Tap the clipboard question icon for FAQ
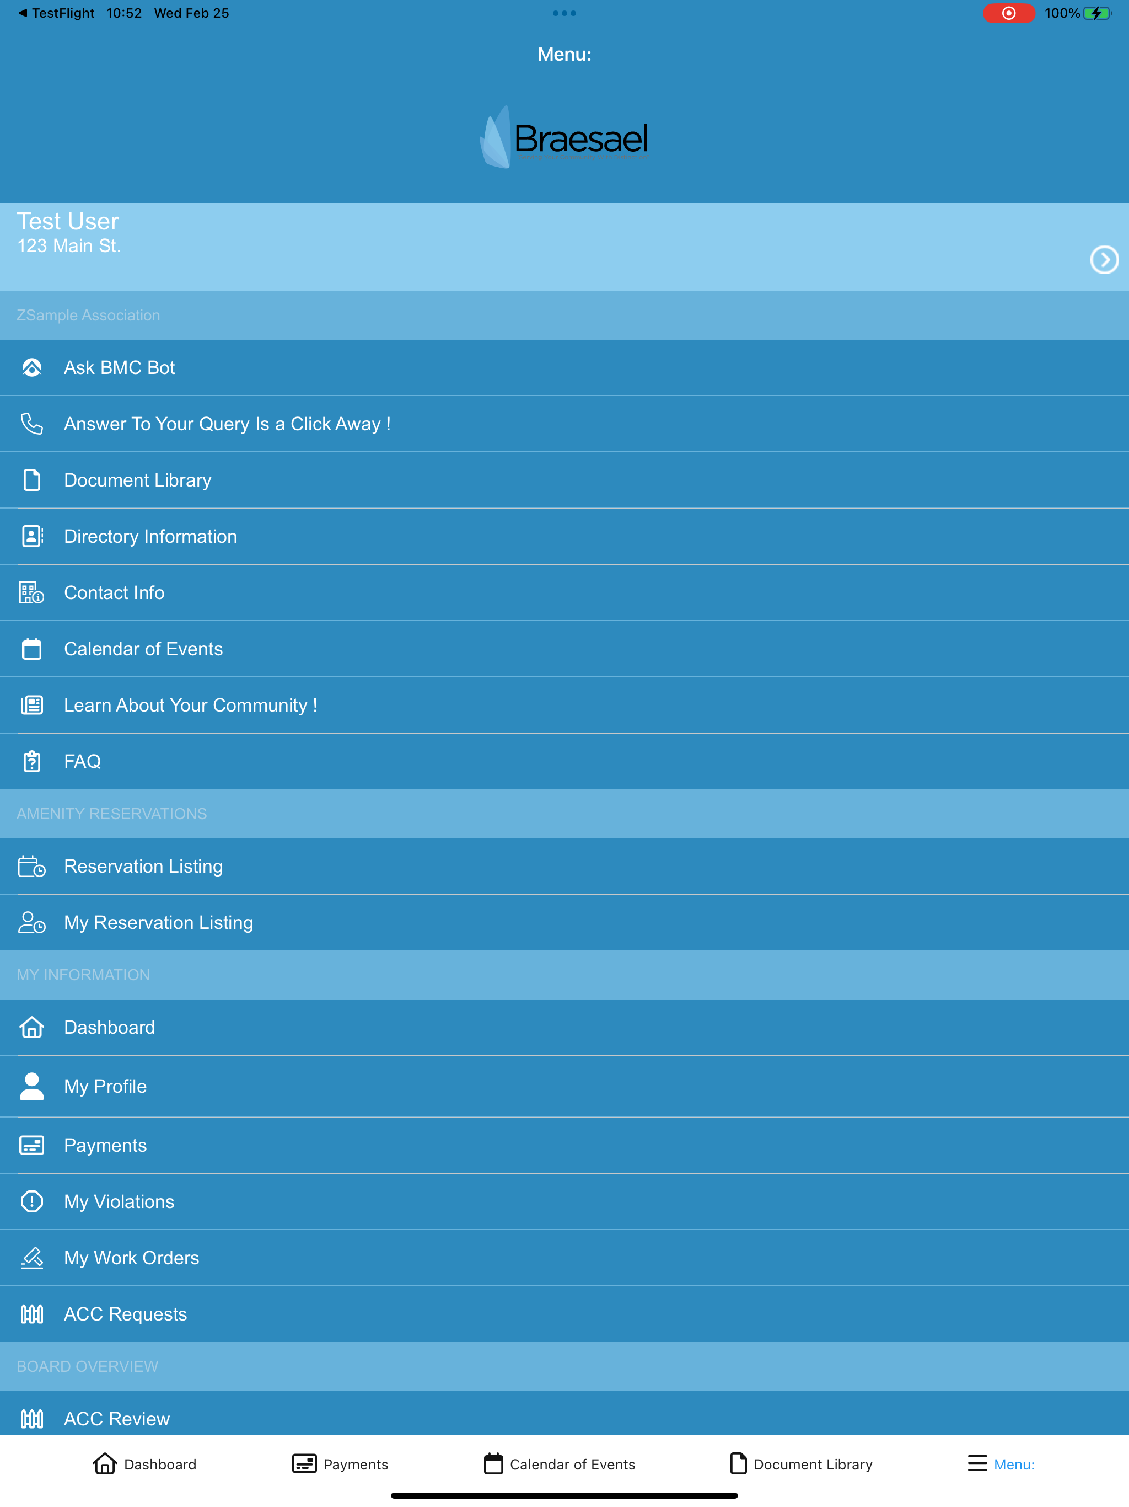 click(x=32, y=761)
